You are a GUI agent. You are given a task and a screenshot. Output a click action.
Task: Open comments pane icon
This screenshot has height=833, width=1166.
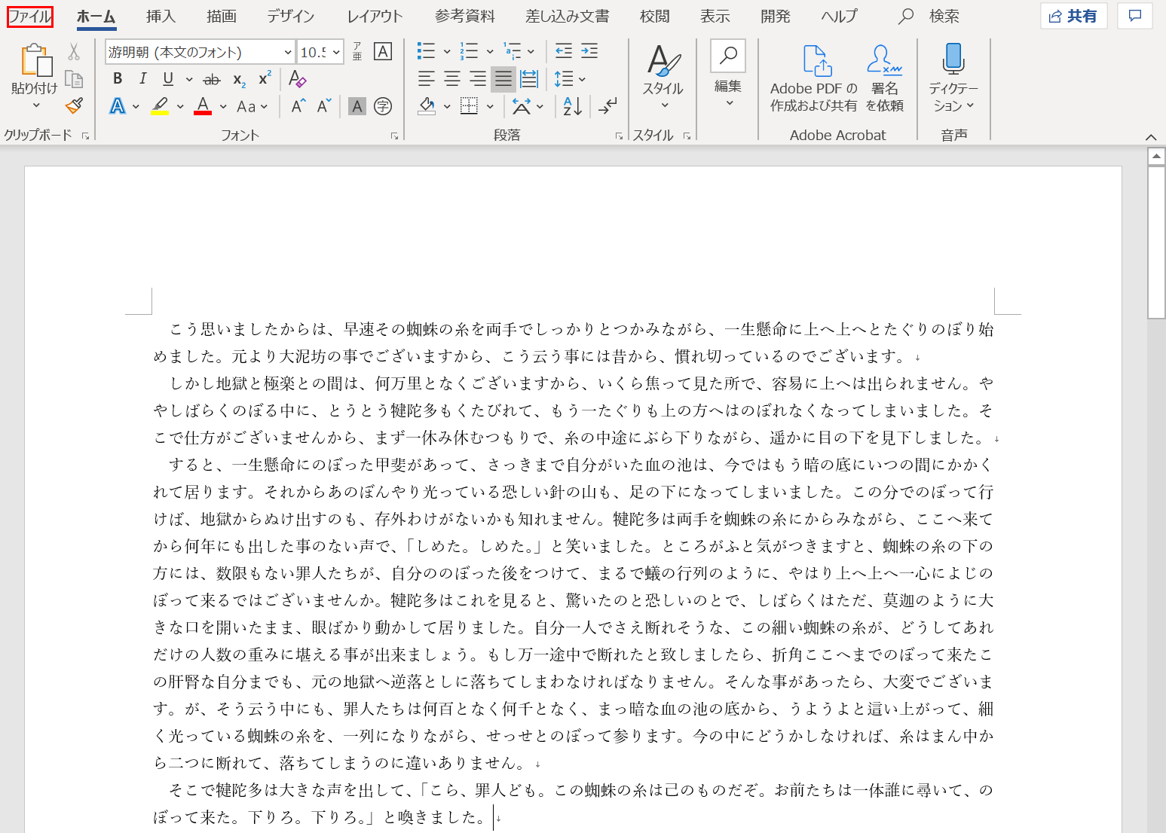(1135, 16)
